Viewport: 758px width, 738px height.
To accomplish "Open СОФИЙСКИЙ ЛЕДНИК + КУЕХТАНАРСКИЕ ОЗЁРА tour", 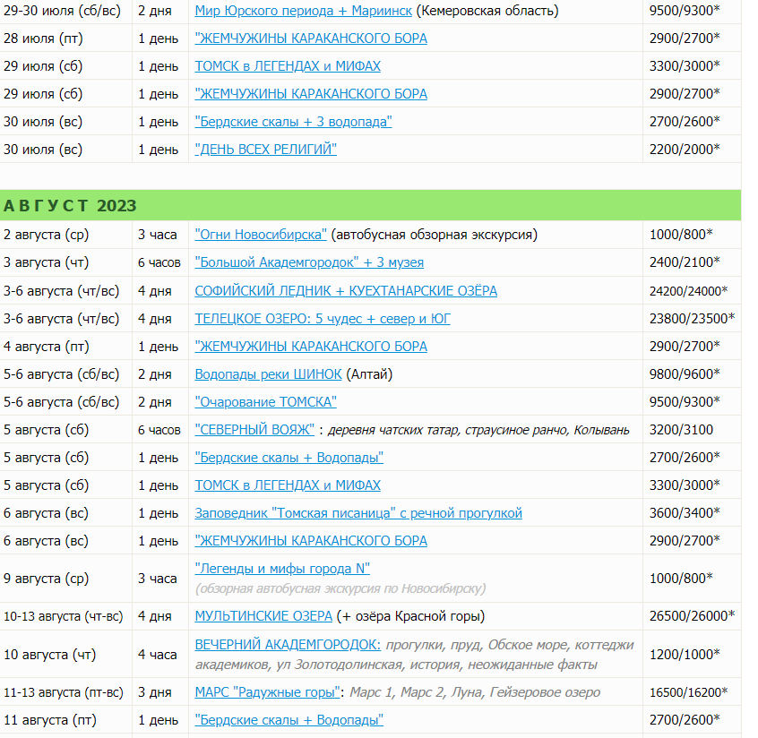I will click(346, 291).
